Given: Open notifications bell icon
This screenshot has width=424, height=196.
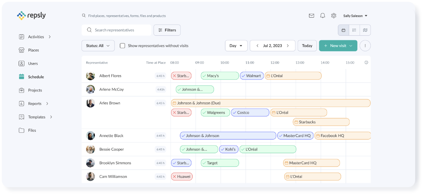Looking at the screenshot, I should [x=322, y=16].
